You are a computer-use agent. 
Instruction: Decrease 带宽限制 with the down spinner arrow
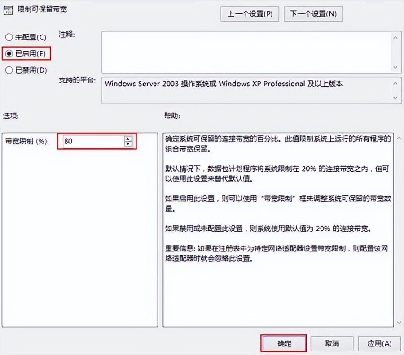coord(128,144)
